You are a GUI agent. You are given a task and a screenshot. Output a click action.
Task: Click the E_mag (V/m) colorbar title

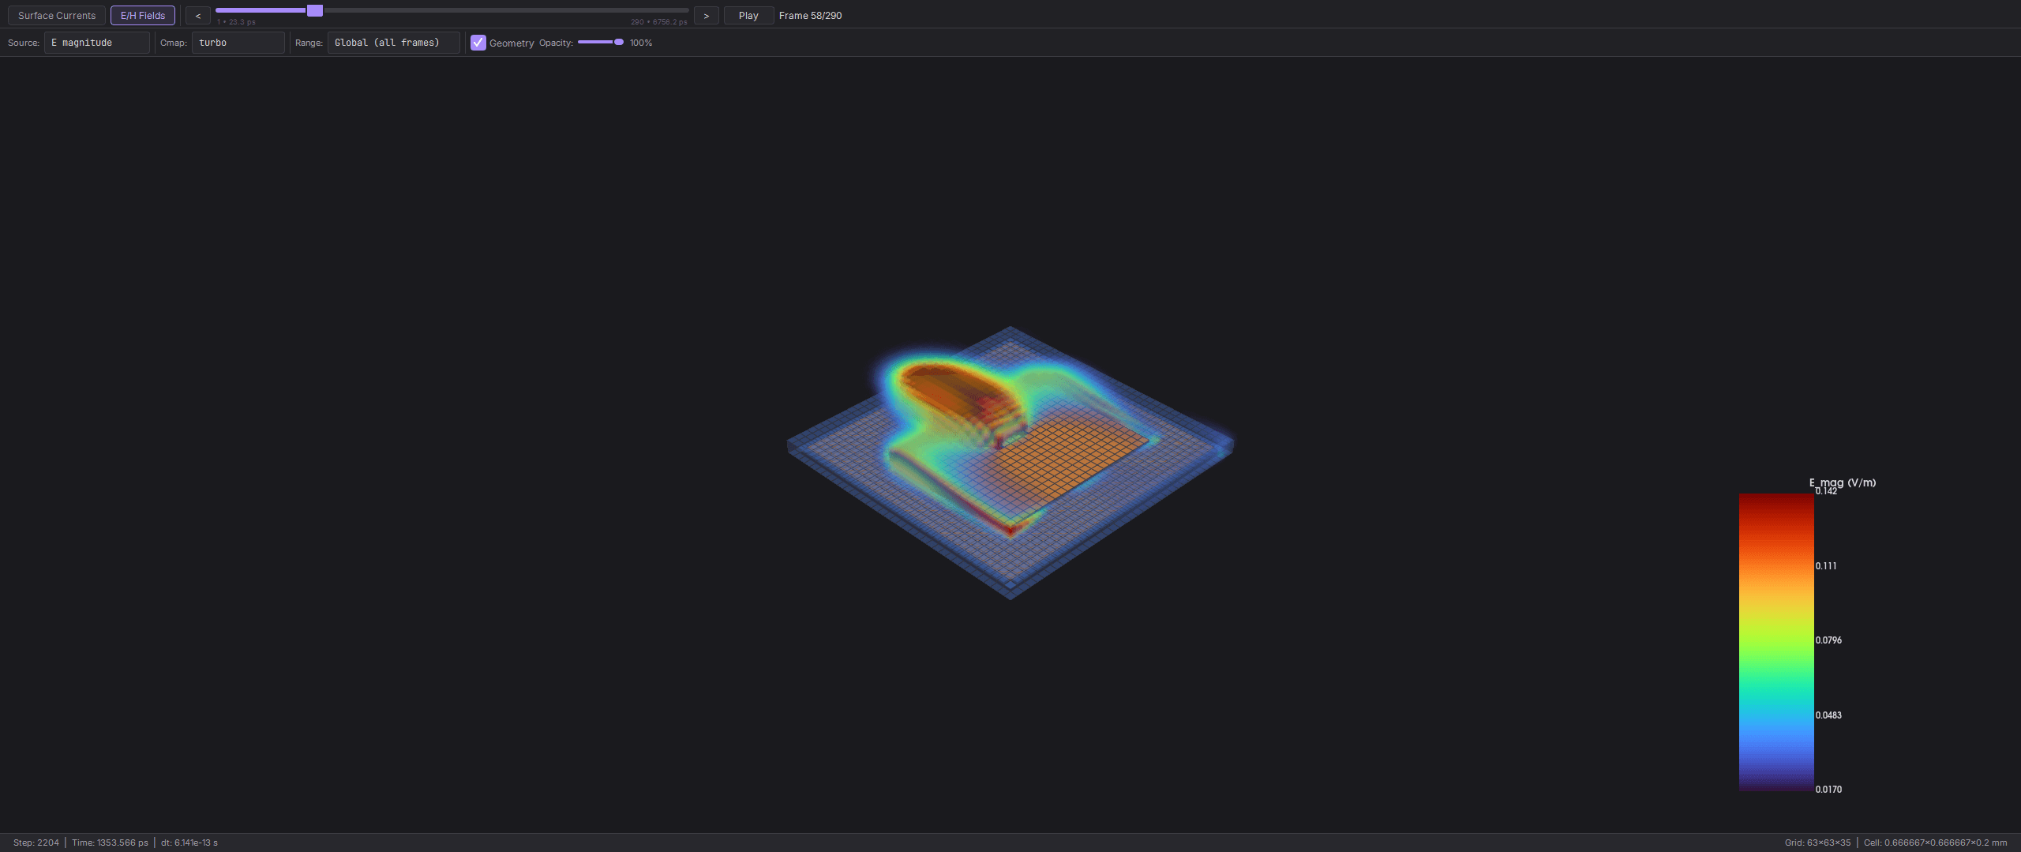1843,482
